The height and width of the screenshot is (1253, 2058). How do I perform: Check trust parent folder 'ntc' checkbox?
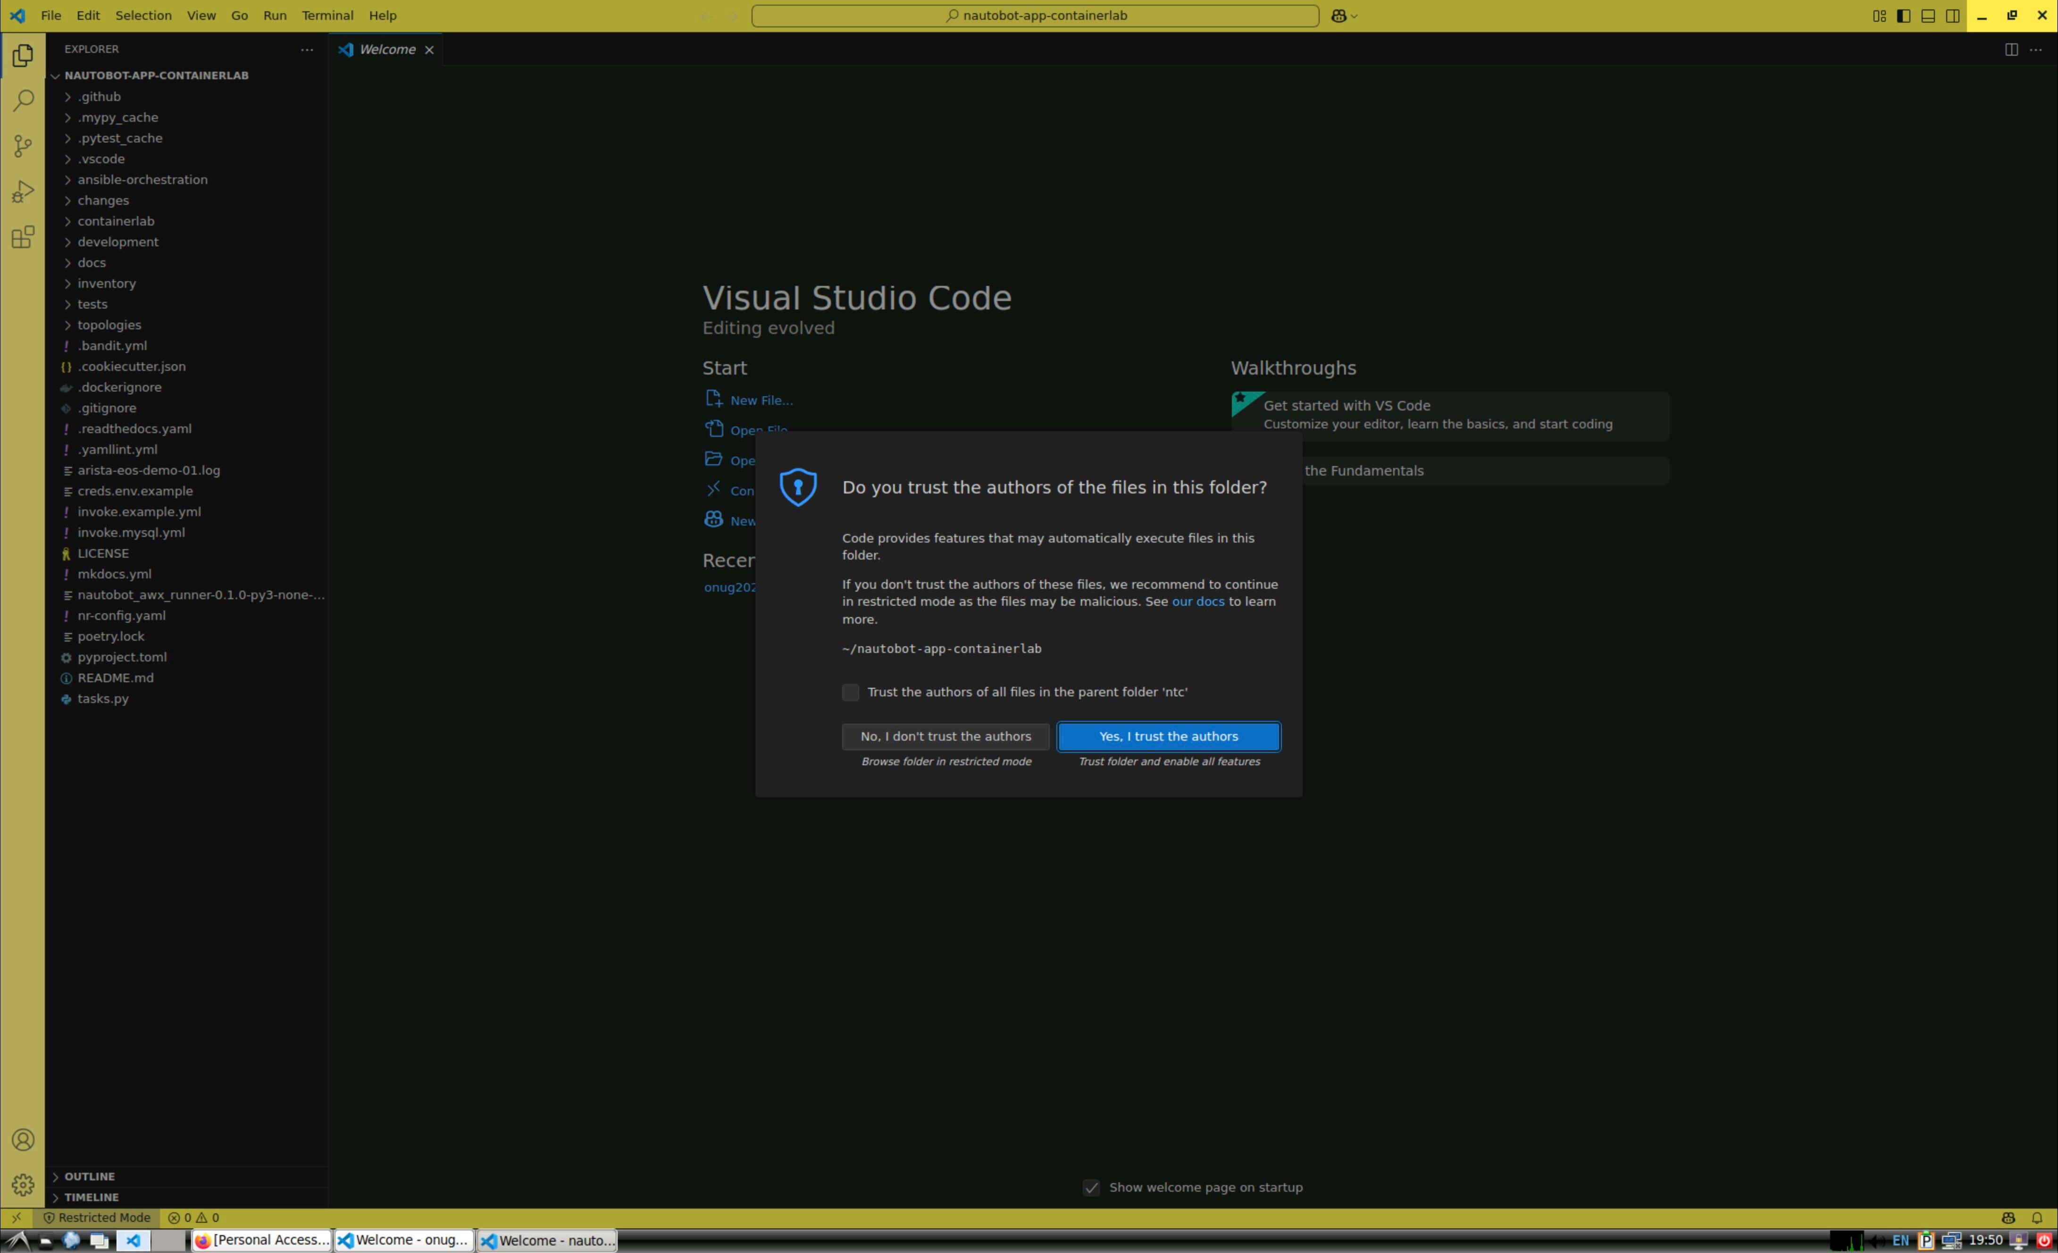850,692
